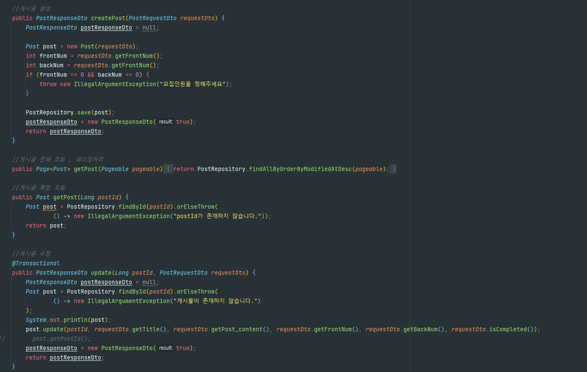Click the string "게시물이 존재하지 않습니다."

pyautogui.click(x=215, y=301)
